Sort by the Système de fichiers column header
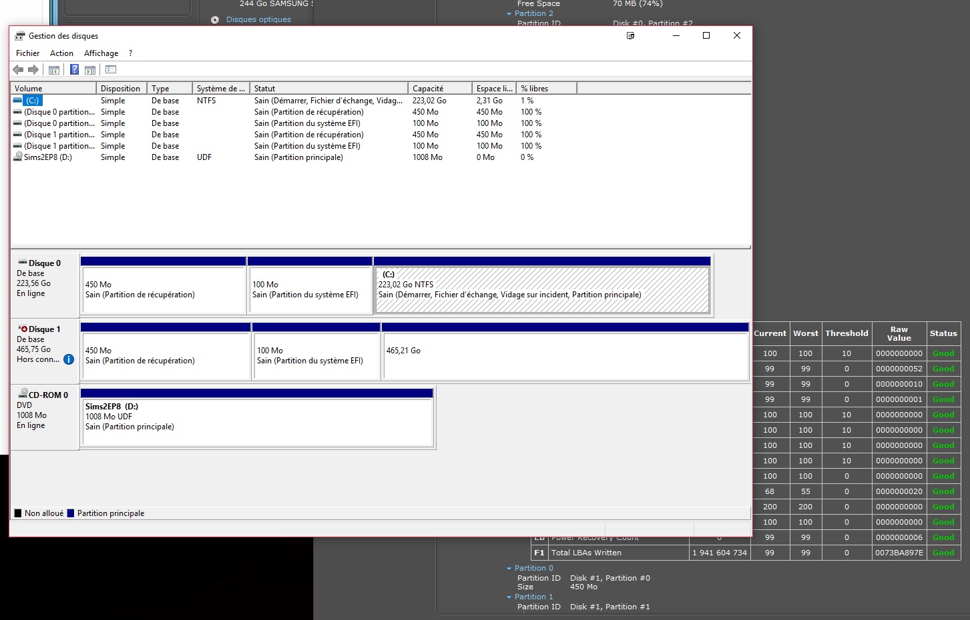This screenshot has height=620, width=970. (221, 88)
